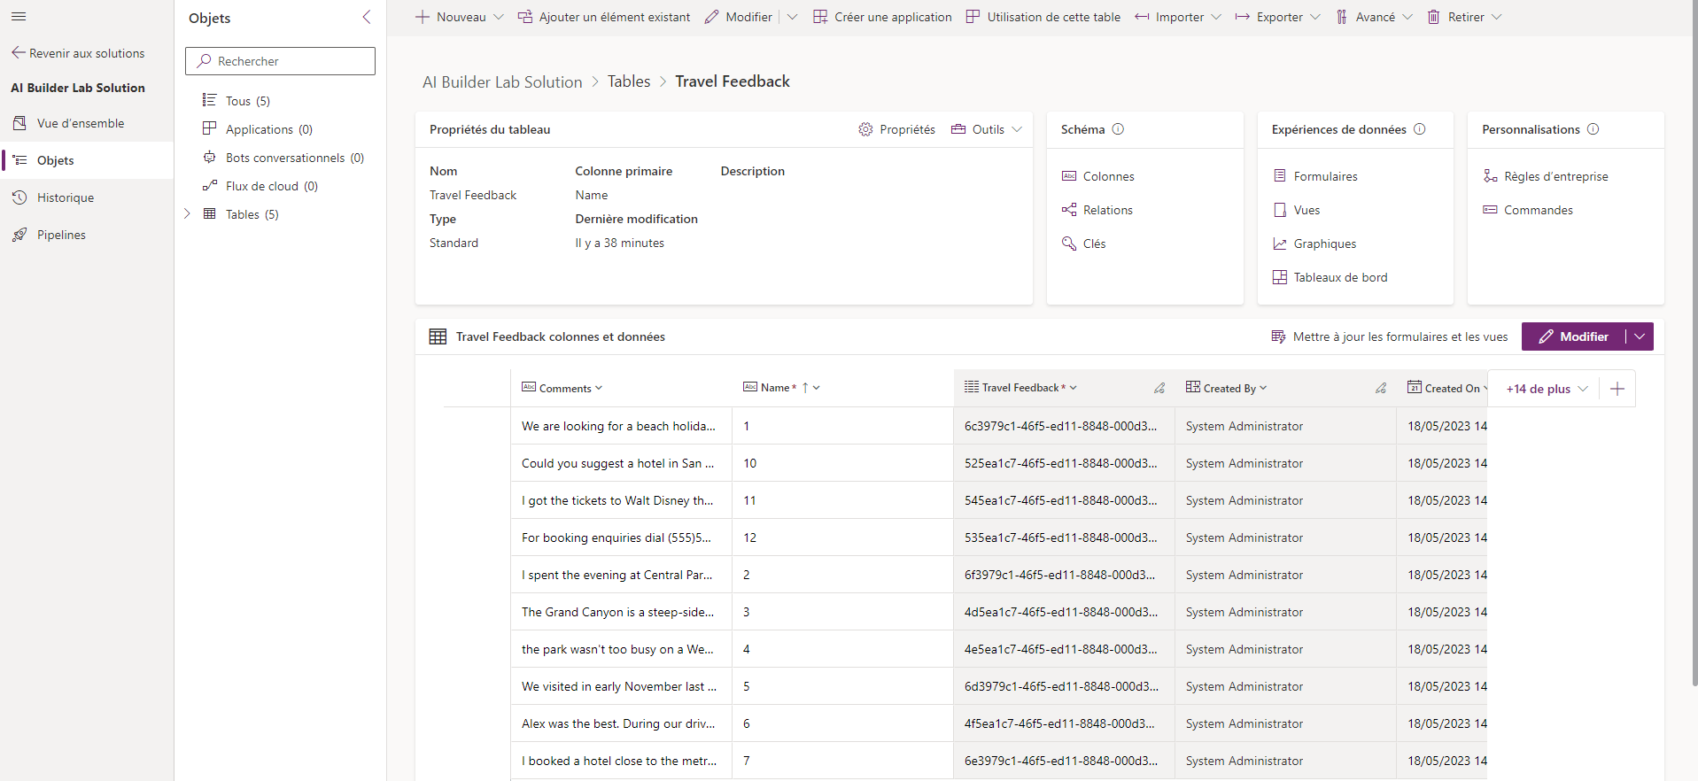Click Revenir aux solutions
The width and height of the screenshot is (1698, 781).
78,53
